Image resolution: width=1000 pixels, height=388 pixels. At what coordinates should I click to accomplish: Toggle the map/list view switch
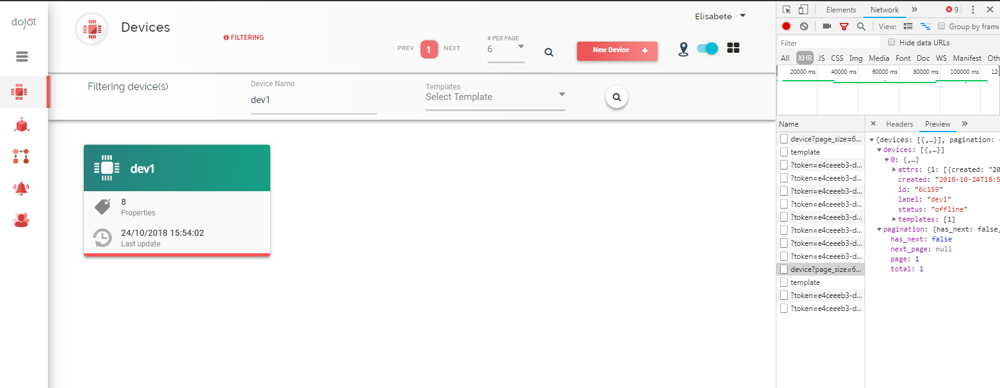(x=707, y=48)
